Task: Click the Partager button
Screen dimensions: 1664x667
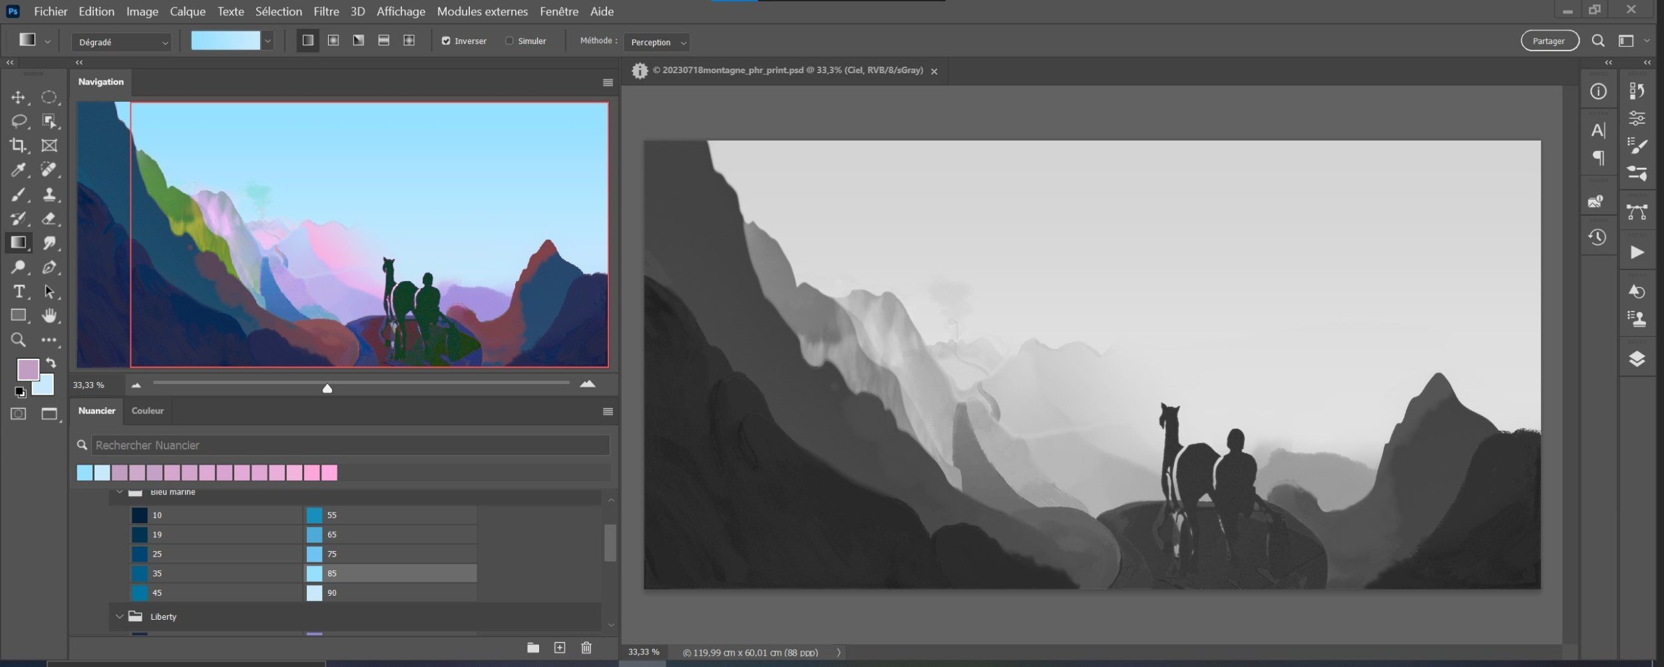Action: point(1549,41)
